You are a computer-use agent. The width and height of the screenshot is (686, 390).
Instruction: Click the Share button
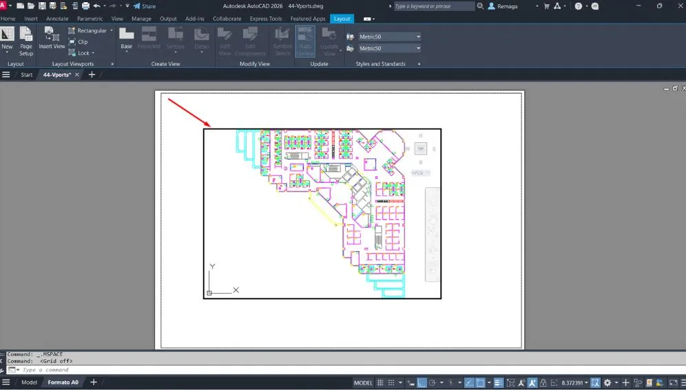point(145,6)
